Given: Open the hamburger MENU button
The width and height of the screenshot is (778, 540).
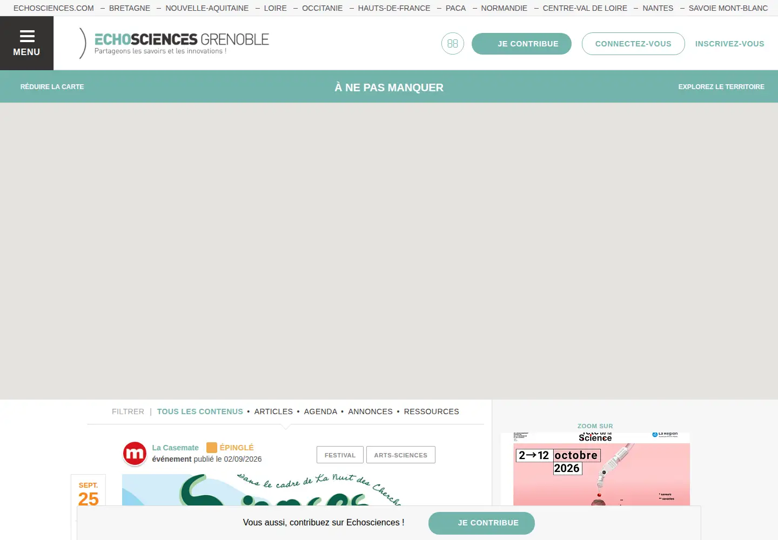Looking at the screenshot, I should coord(26,43).
